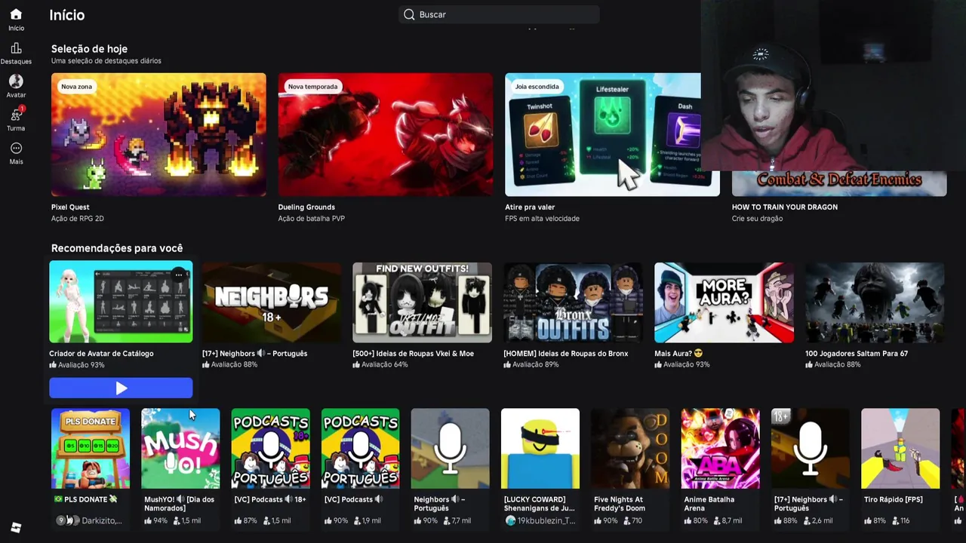Click the Mais Aura? title text
Screen dimensions: 966x543
pyautogui.click(x=678, y=353)
